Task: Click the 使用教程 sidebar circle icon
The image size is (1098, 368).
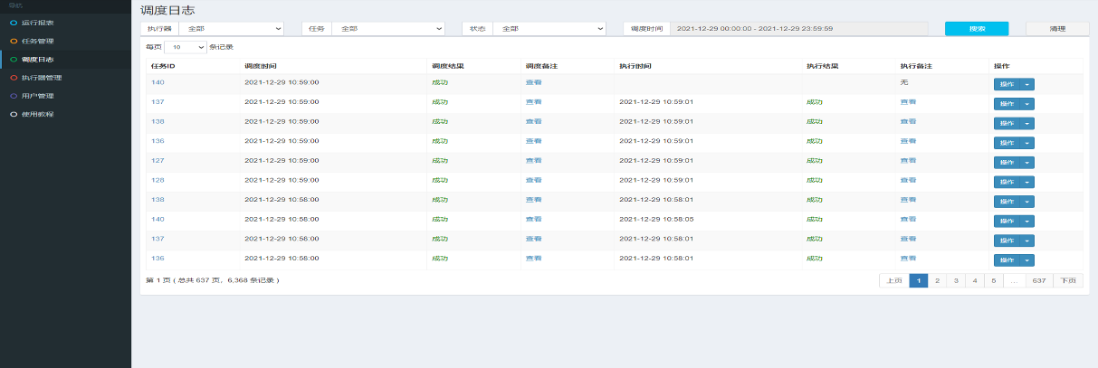Action: 13,115
